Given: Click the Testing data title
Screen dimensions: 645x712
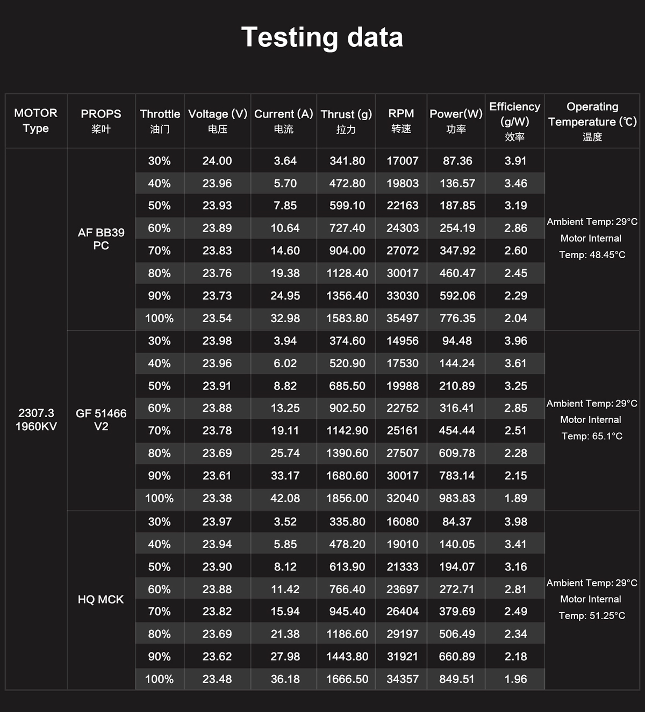Looking at the screenshot, I should 322,38.
